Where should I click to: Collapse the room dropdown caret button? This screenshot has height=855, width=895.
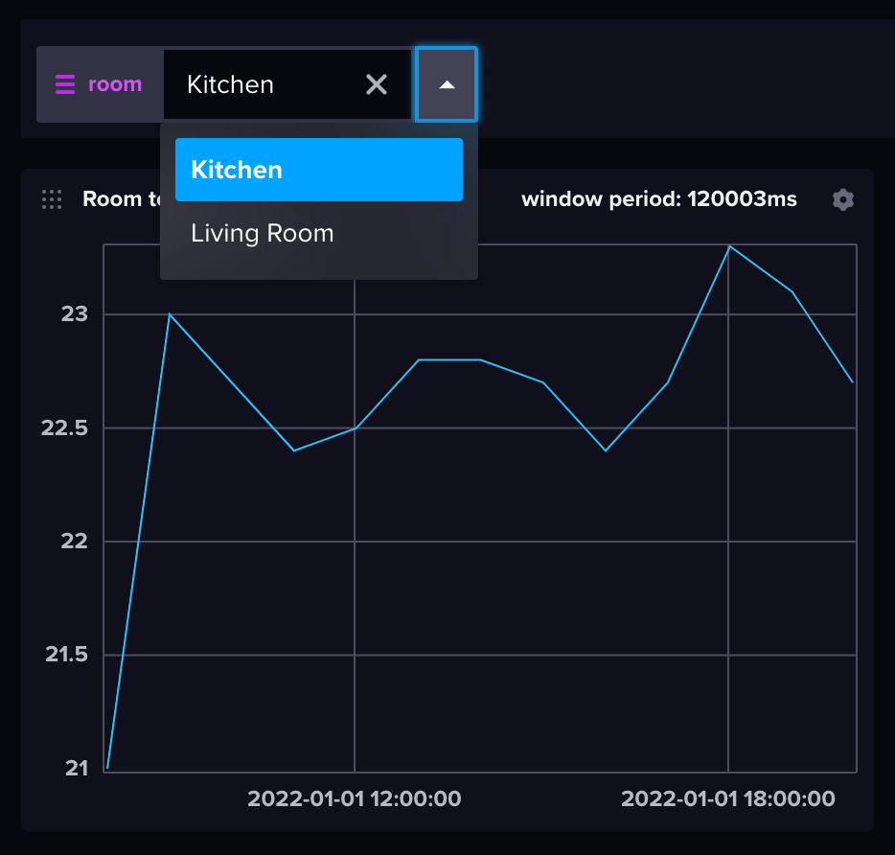click(447, 85)
